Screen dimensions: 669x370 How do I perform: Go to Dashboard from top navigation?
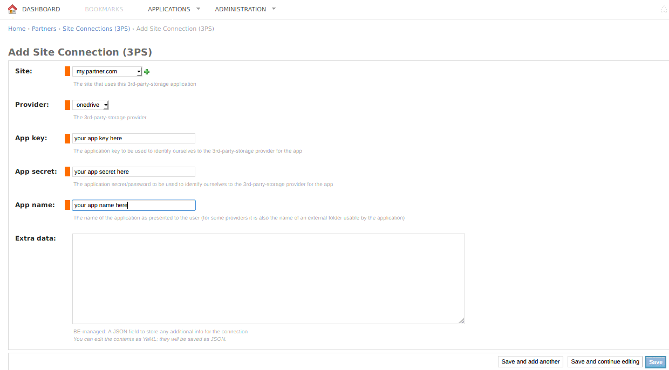[41, 9]
